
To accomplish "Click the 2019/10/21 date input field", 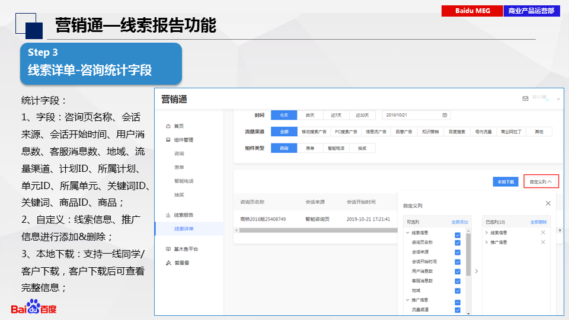I will (x=416, y=115).
